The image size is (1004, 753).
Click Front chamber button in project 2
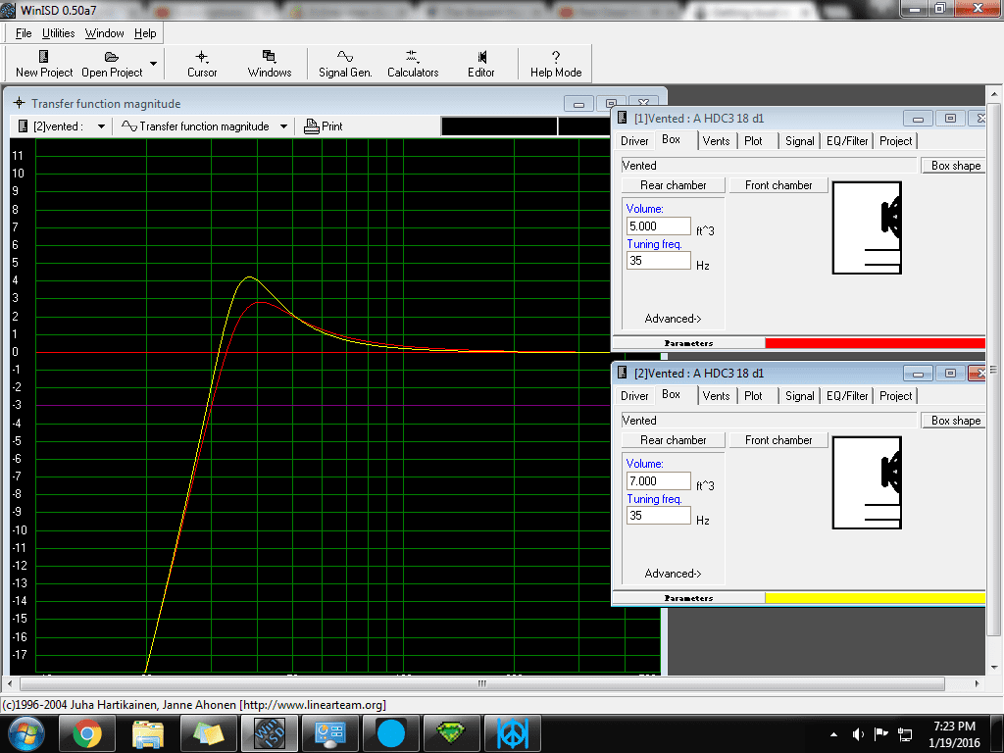point(778,440)
